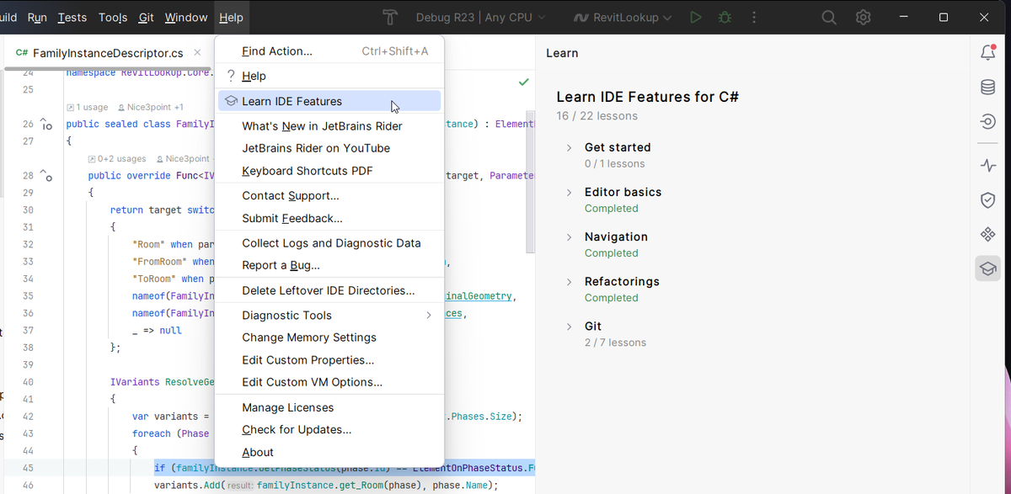This screenshot has height=494, width=1011.
Task: Open the Learn graduation cap panel
Action: click(x=987, y=268)
